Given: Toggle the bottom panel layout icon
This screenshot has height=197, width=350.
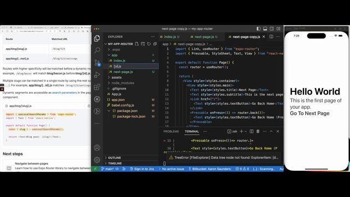Looking at the screenshot, I should coord(265,28).
